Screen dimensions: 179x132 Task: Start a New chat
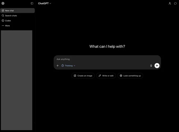click(17, 11)
